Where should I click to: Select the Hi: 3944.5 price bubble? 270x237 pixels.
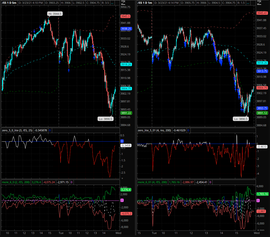(x=55, y=14)
